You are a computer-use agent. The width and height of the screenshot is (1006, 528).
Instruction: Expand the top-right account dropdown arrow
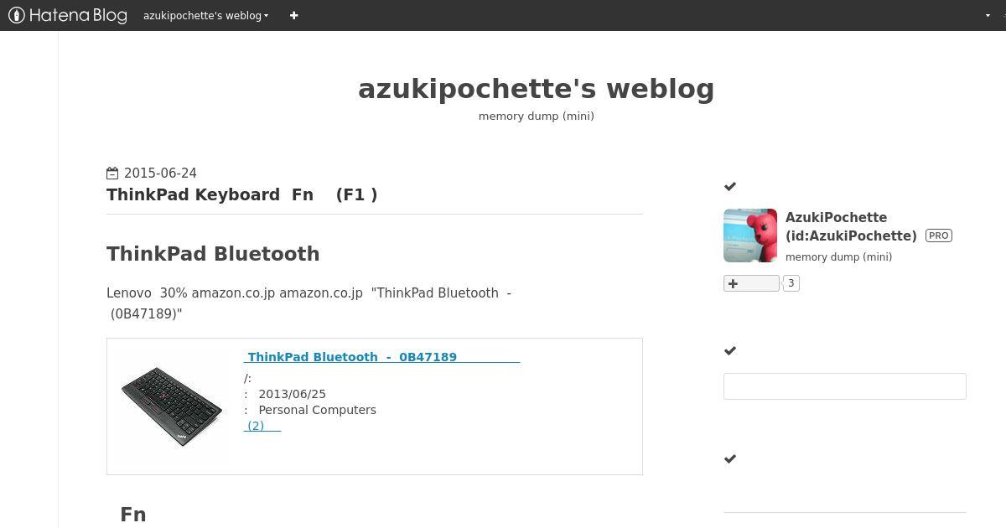(988, 15)
